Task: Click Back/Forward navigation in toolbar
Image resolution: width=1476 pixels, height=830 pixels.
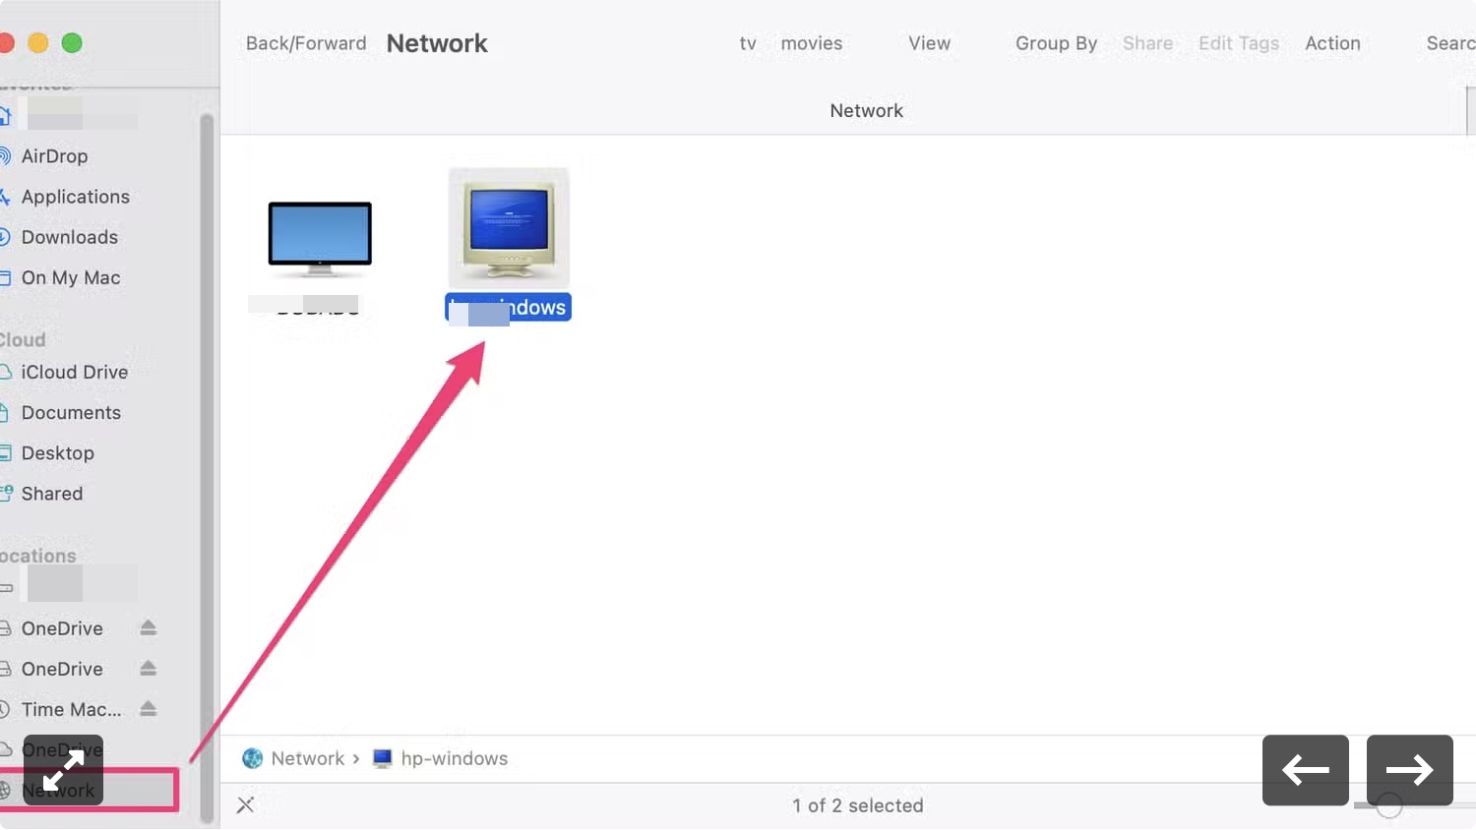Action: point(306,43)
